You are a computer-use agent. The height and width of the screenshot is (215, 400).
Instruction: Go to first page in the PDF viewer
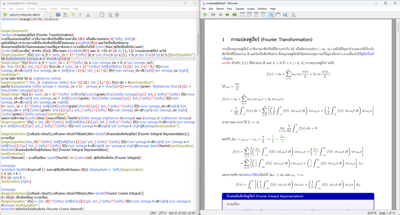click(214, 15)
